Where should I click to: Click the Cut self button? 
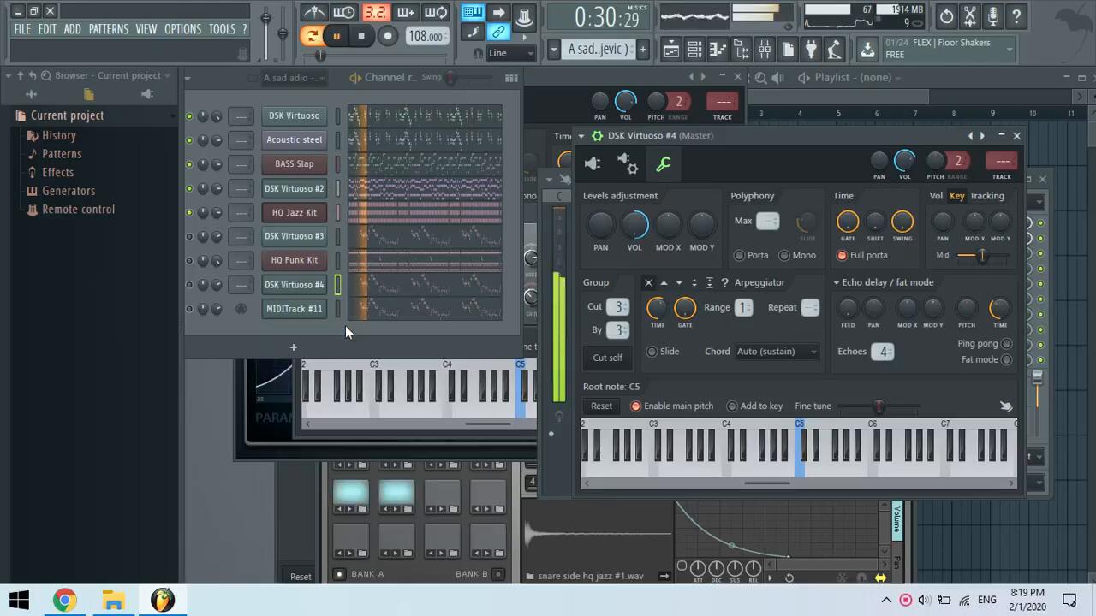(x=608, y=358)
